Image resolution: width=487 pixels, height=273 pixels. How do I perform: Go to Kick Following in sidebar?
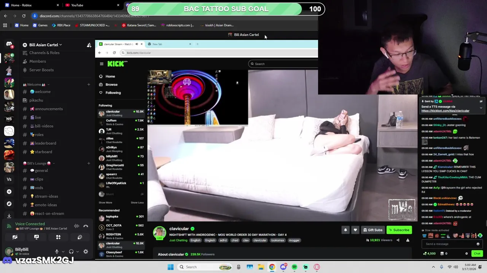(110, 93)
